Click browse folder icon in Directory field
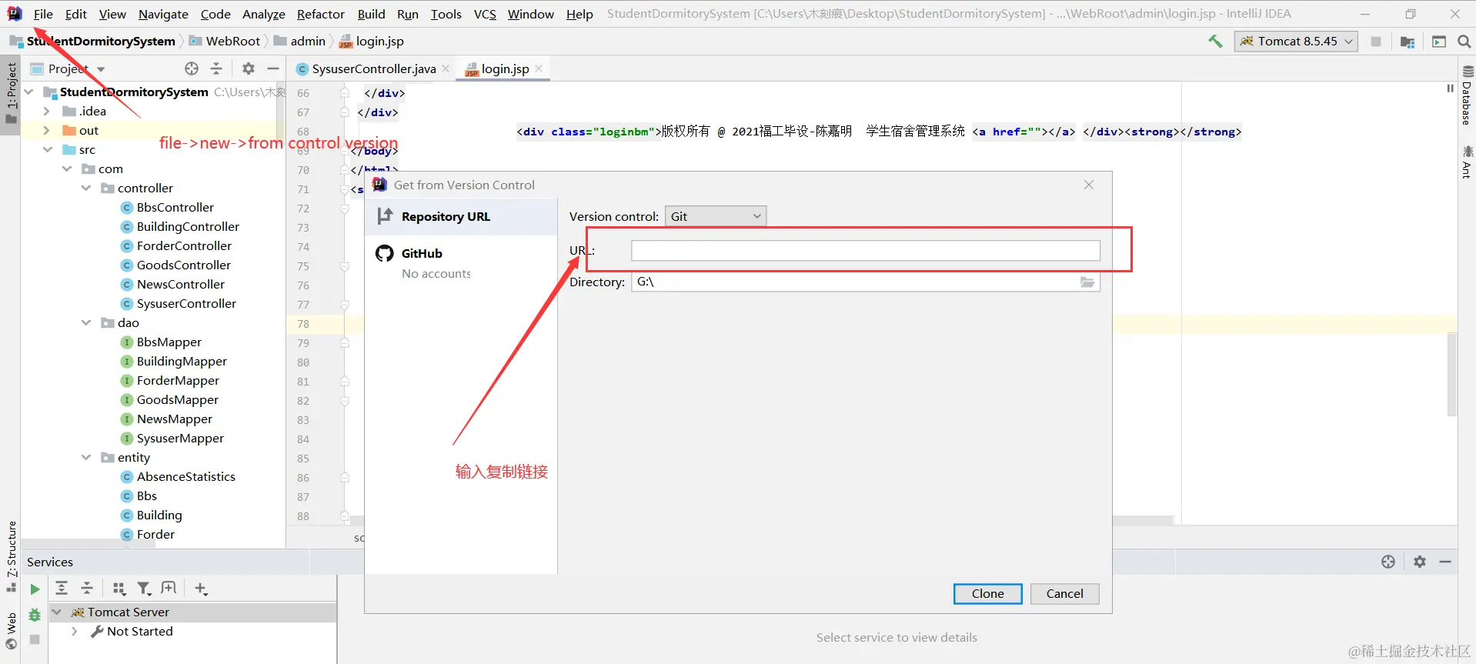This screenshot has width=1476, height=664. point(1087,282)
